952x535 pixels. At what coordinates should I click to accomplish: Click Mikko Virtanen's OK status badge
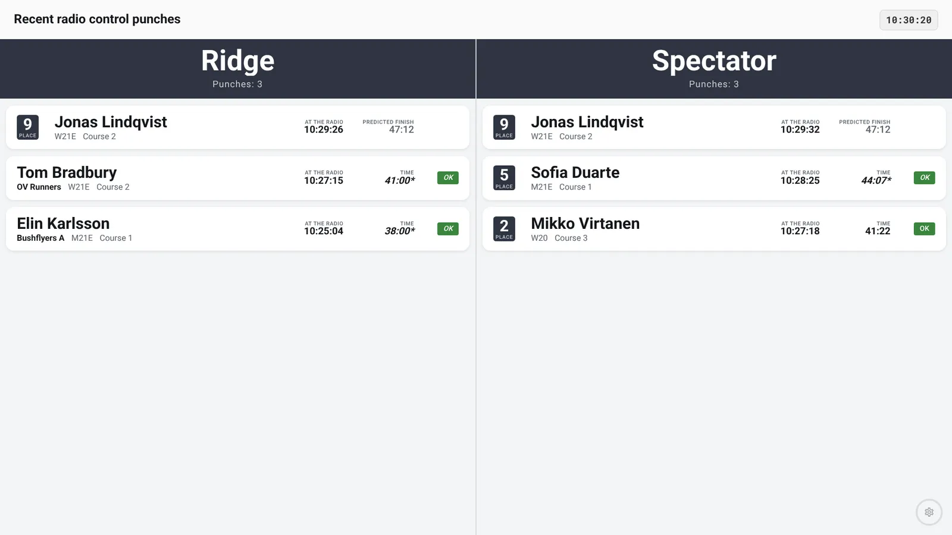click(x=925, y=228)
